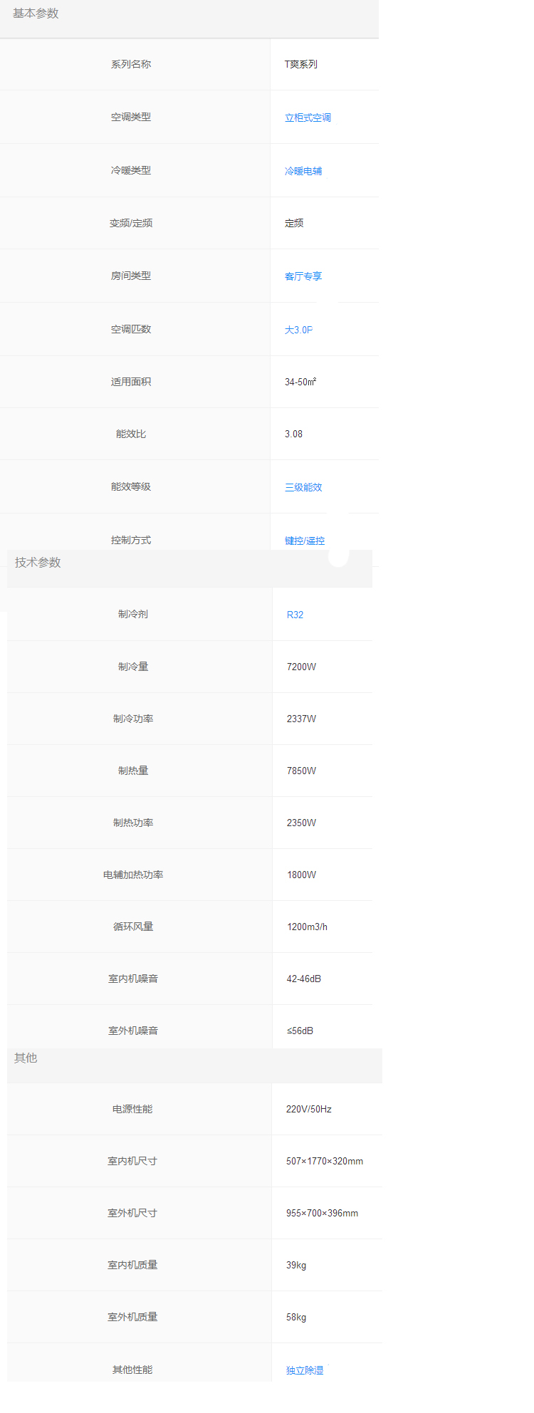Click the 基本参数 section header
Viewport: 534px width, 1413px height.
click(36, 14)
